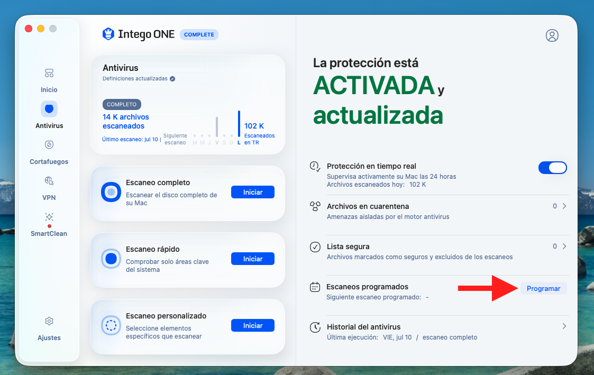Open the Ajustes gear icon
Viewport: 594px width, 375px height.
(49, 321)
